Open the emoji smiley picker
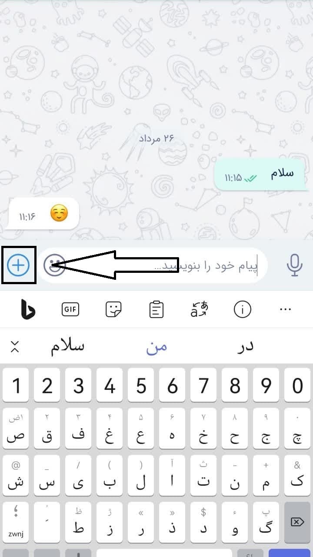 coord(54,265)
